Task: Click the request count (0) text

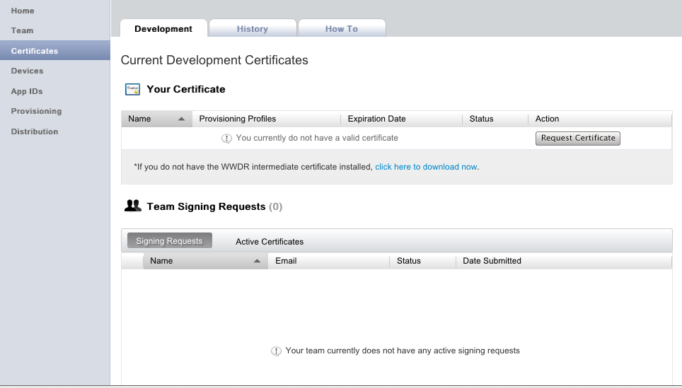Action: click(x=275, y=207)
